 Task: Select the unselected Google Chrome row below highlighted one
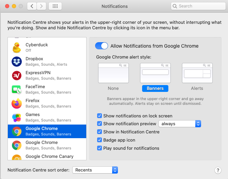tap(47, 145)
